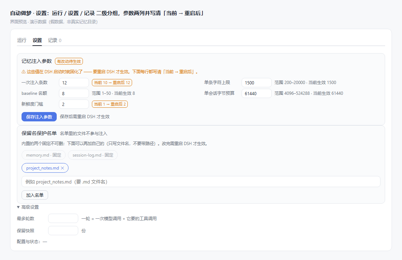
Task: Click the 当前 10 → 重启后 12 badge
Action: pos(112,83)
